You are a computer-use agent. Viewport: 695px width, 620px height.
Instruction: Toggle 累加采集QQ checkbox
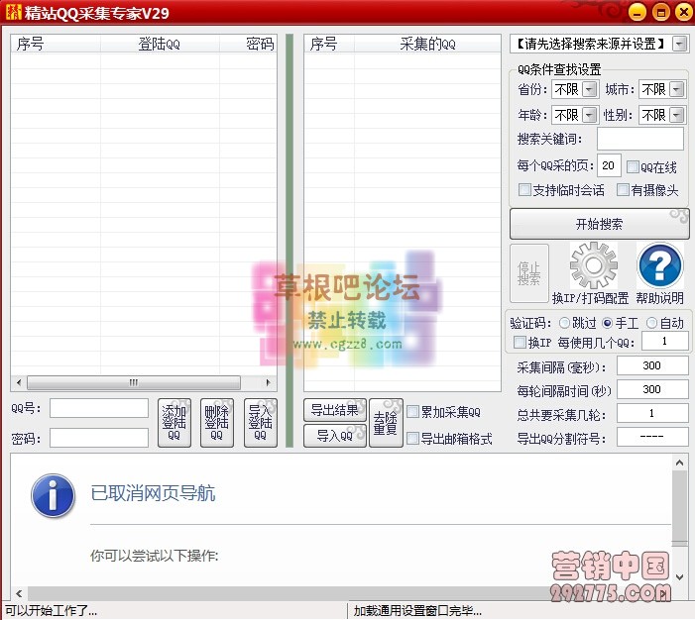[x=412, y=412]
